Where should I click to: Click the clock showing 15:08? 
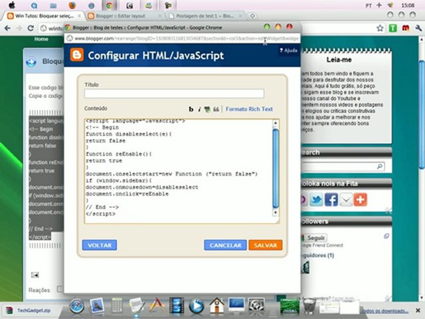click(x=408, y=5)
